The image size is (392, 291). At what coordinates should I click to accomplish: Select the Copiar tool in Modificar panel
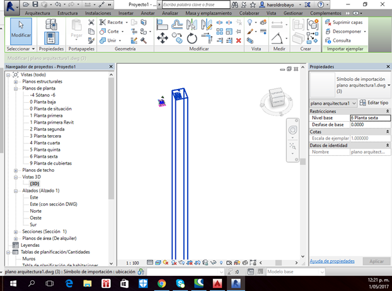coord(177,39)
